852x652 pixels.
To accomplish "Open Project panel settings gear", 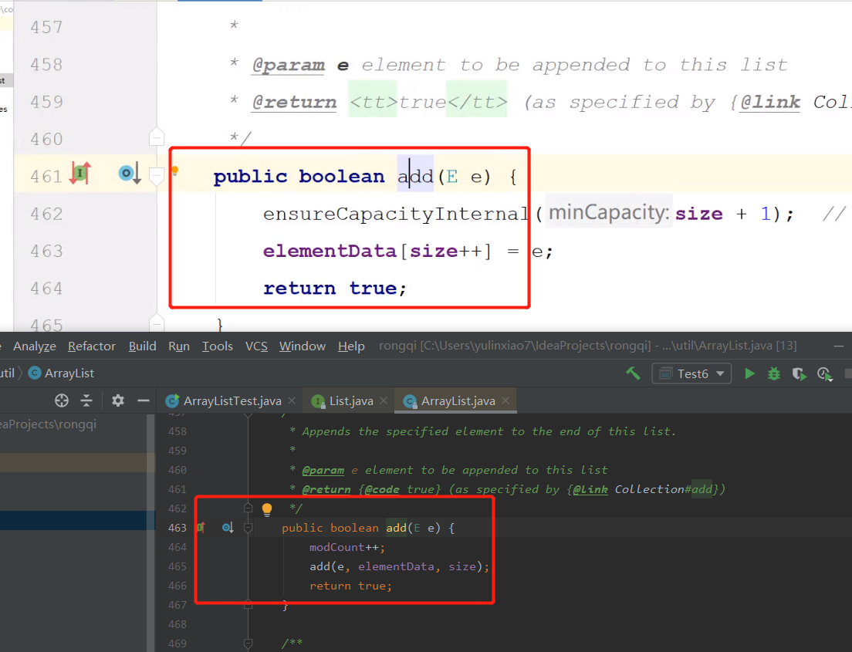I will 118,401.
